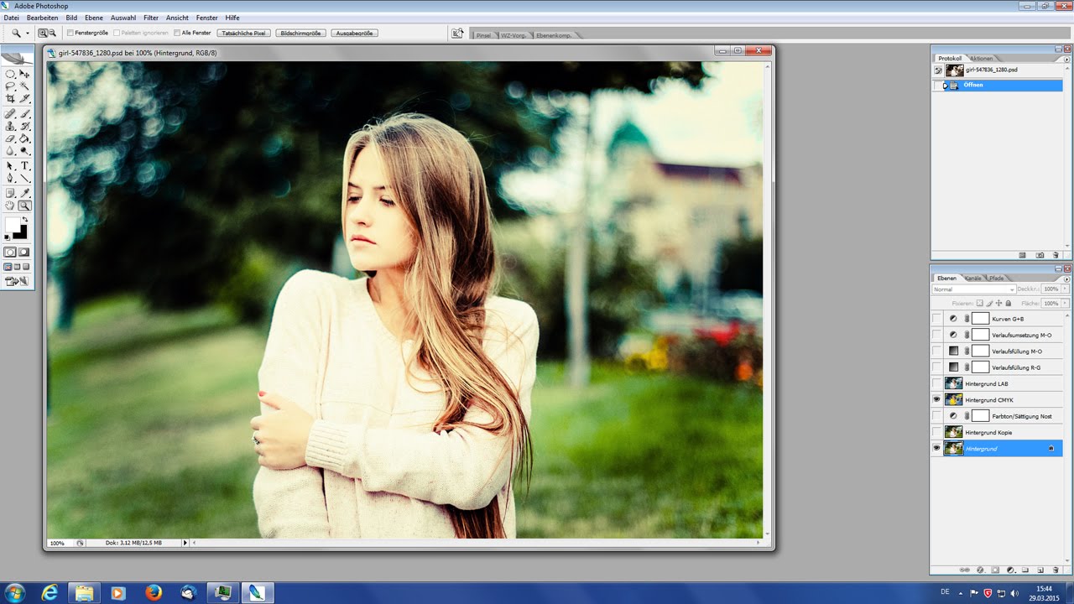Viewport: 1074px width, 604px height.
Task: Open the Bild menu
Action: pos(71,18)
